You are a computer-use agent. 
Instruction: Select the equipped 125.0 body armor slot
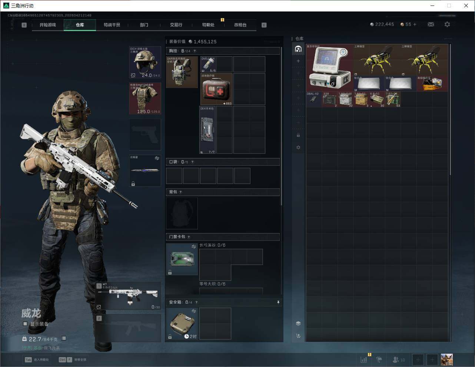tap(145, 98)
